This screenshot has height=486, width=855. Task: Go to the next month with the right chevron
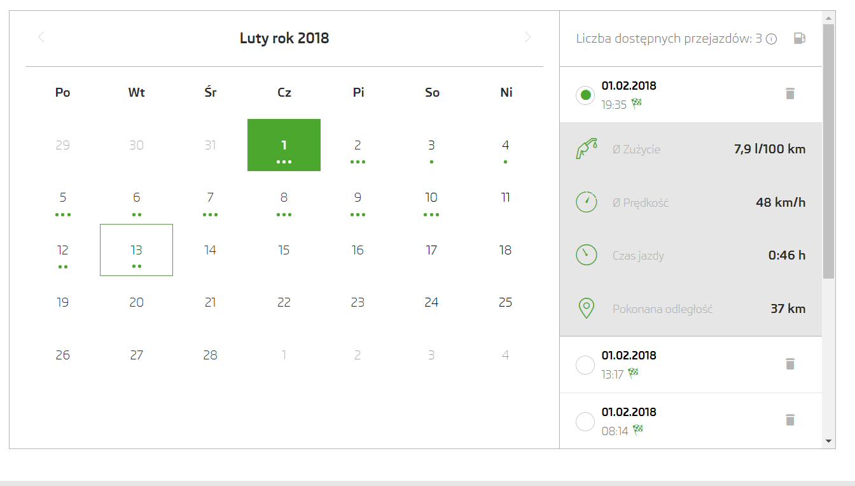click(x=527, y=38)
